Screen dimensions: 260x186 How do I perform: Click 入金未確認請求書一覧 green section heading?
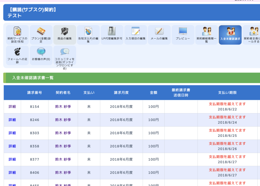(33, 78)
